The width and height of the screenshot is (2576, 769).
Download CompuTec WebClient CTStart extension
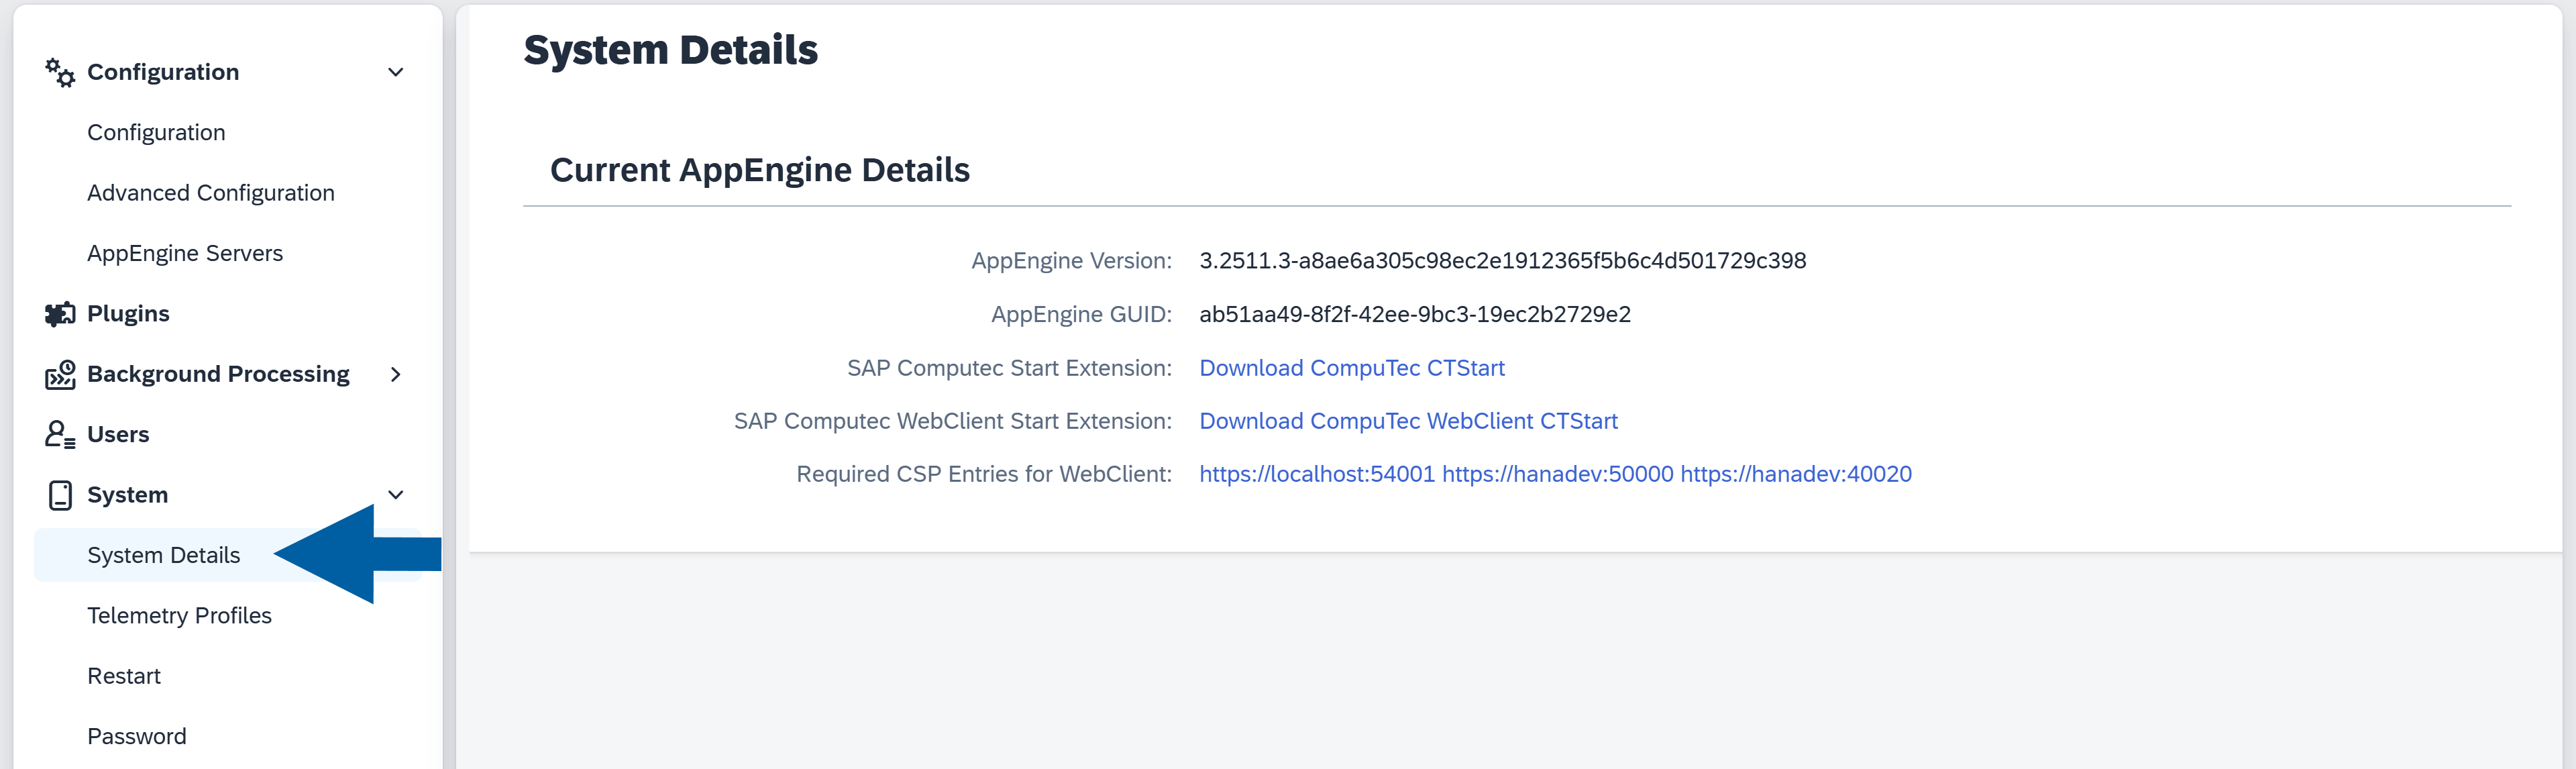point(1408,420)
